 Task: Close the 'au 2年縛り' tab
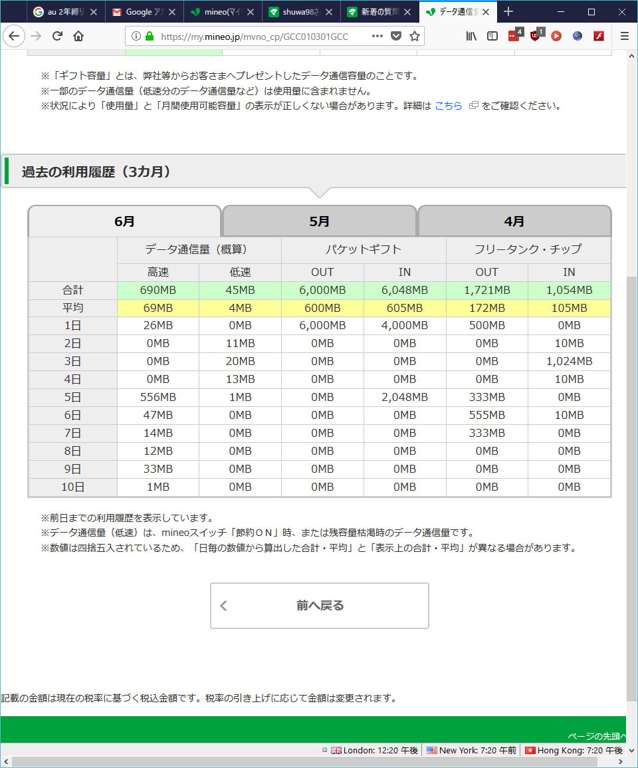(94, 12)
